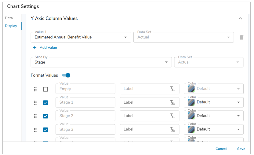The width and height of the screenshot is (254, 155).
Task: Click the formula icon in Stage 3 Label field
Action: [x=172, y=129]
